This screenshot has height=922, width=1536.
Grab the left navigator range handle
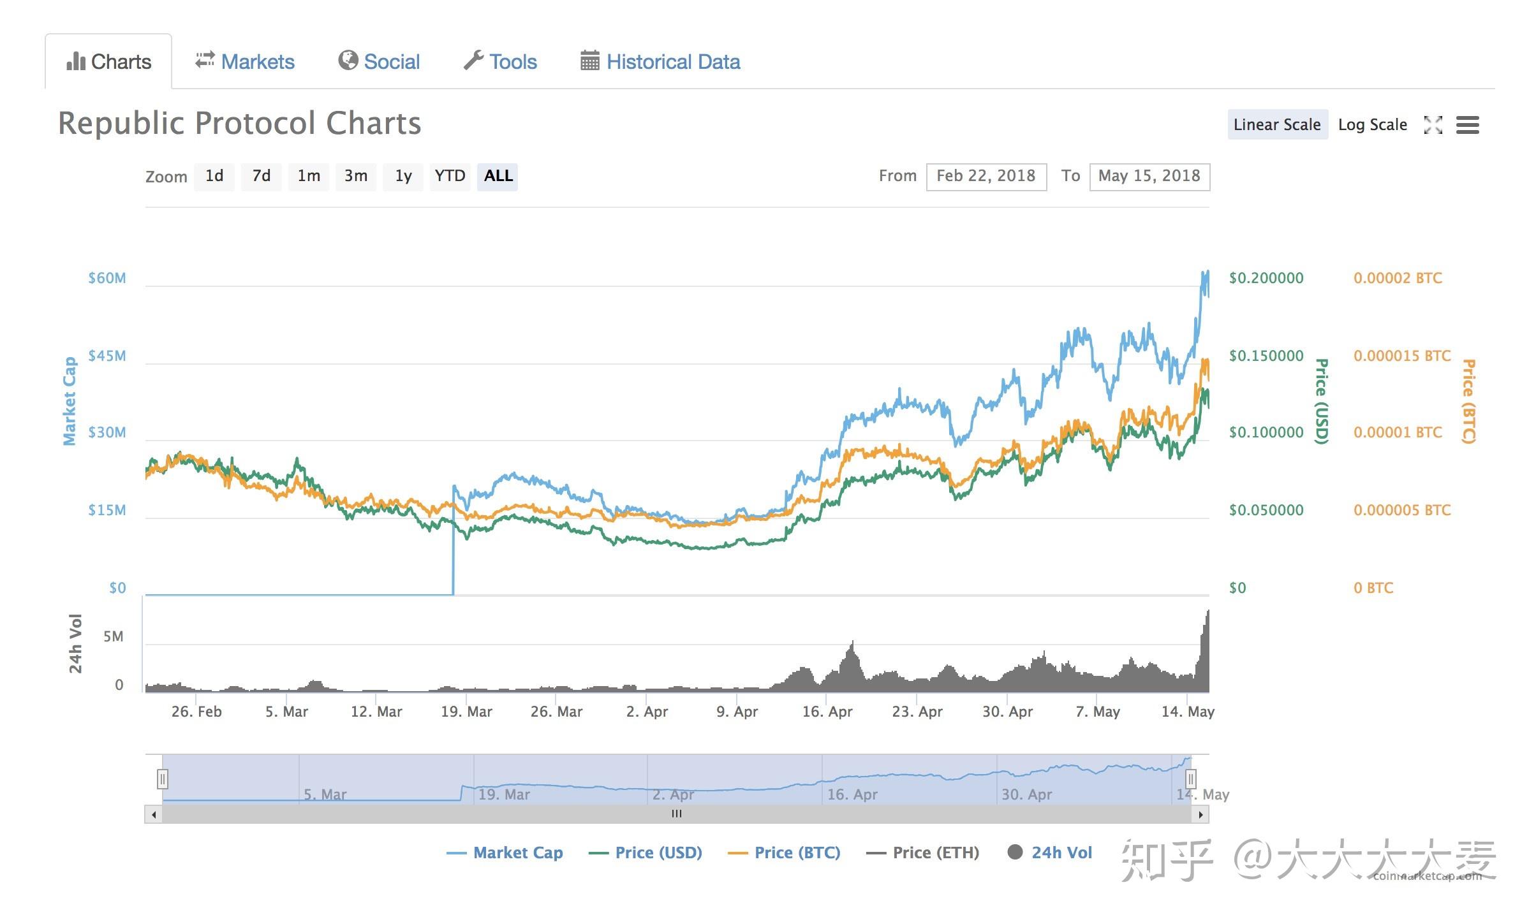click(163, 779)
